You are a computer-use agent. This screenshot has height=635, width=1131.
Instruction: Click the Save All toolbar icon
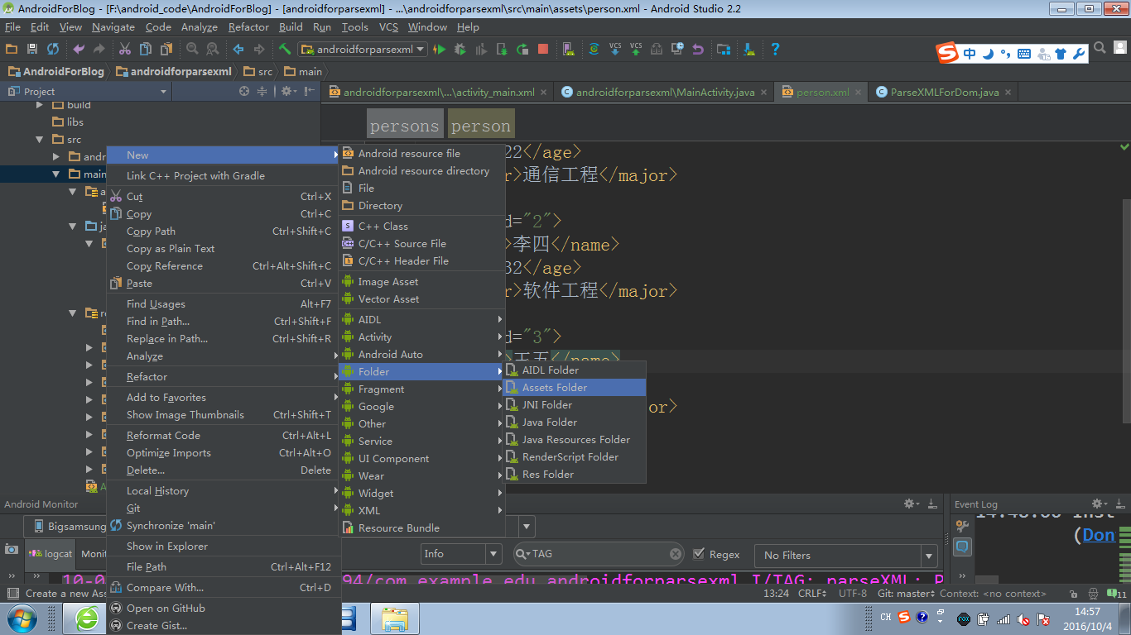(32, 49)
